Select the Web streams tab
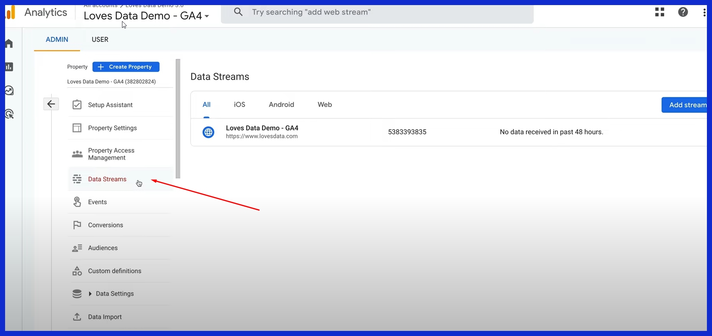 (325, 105)
